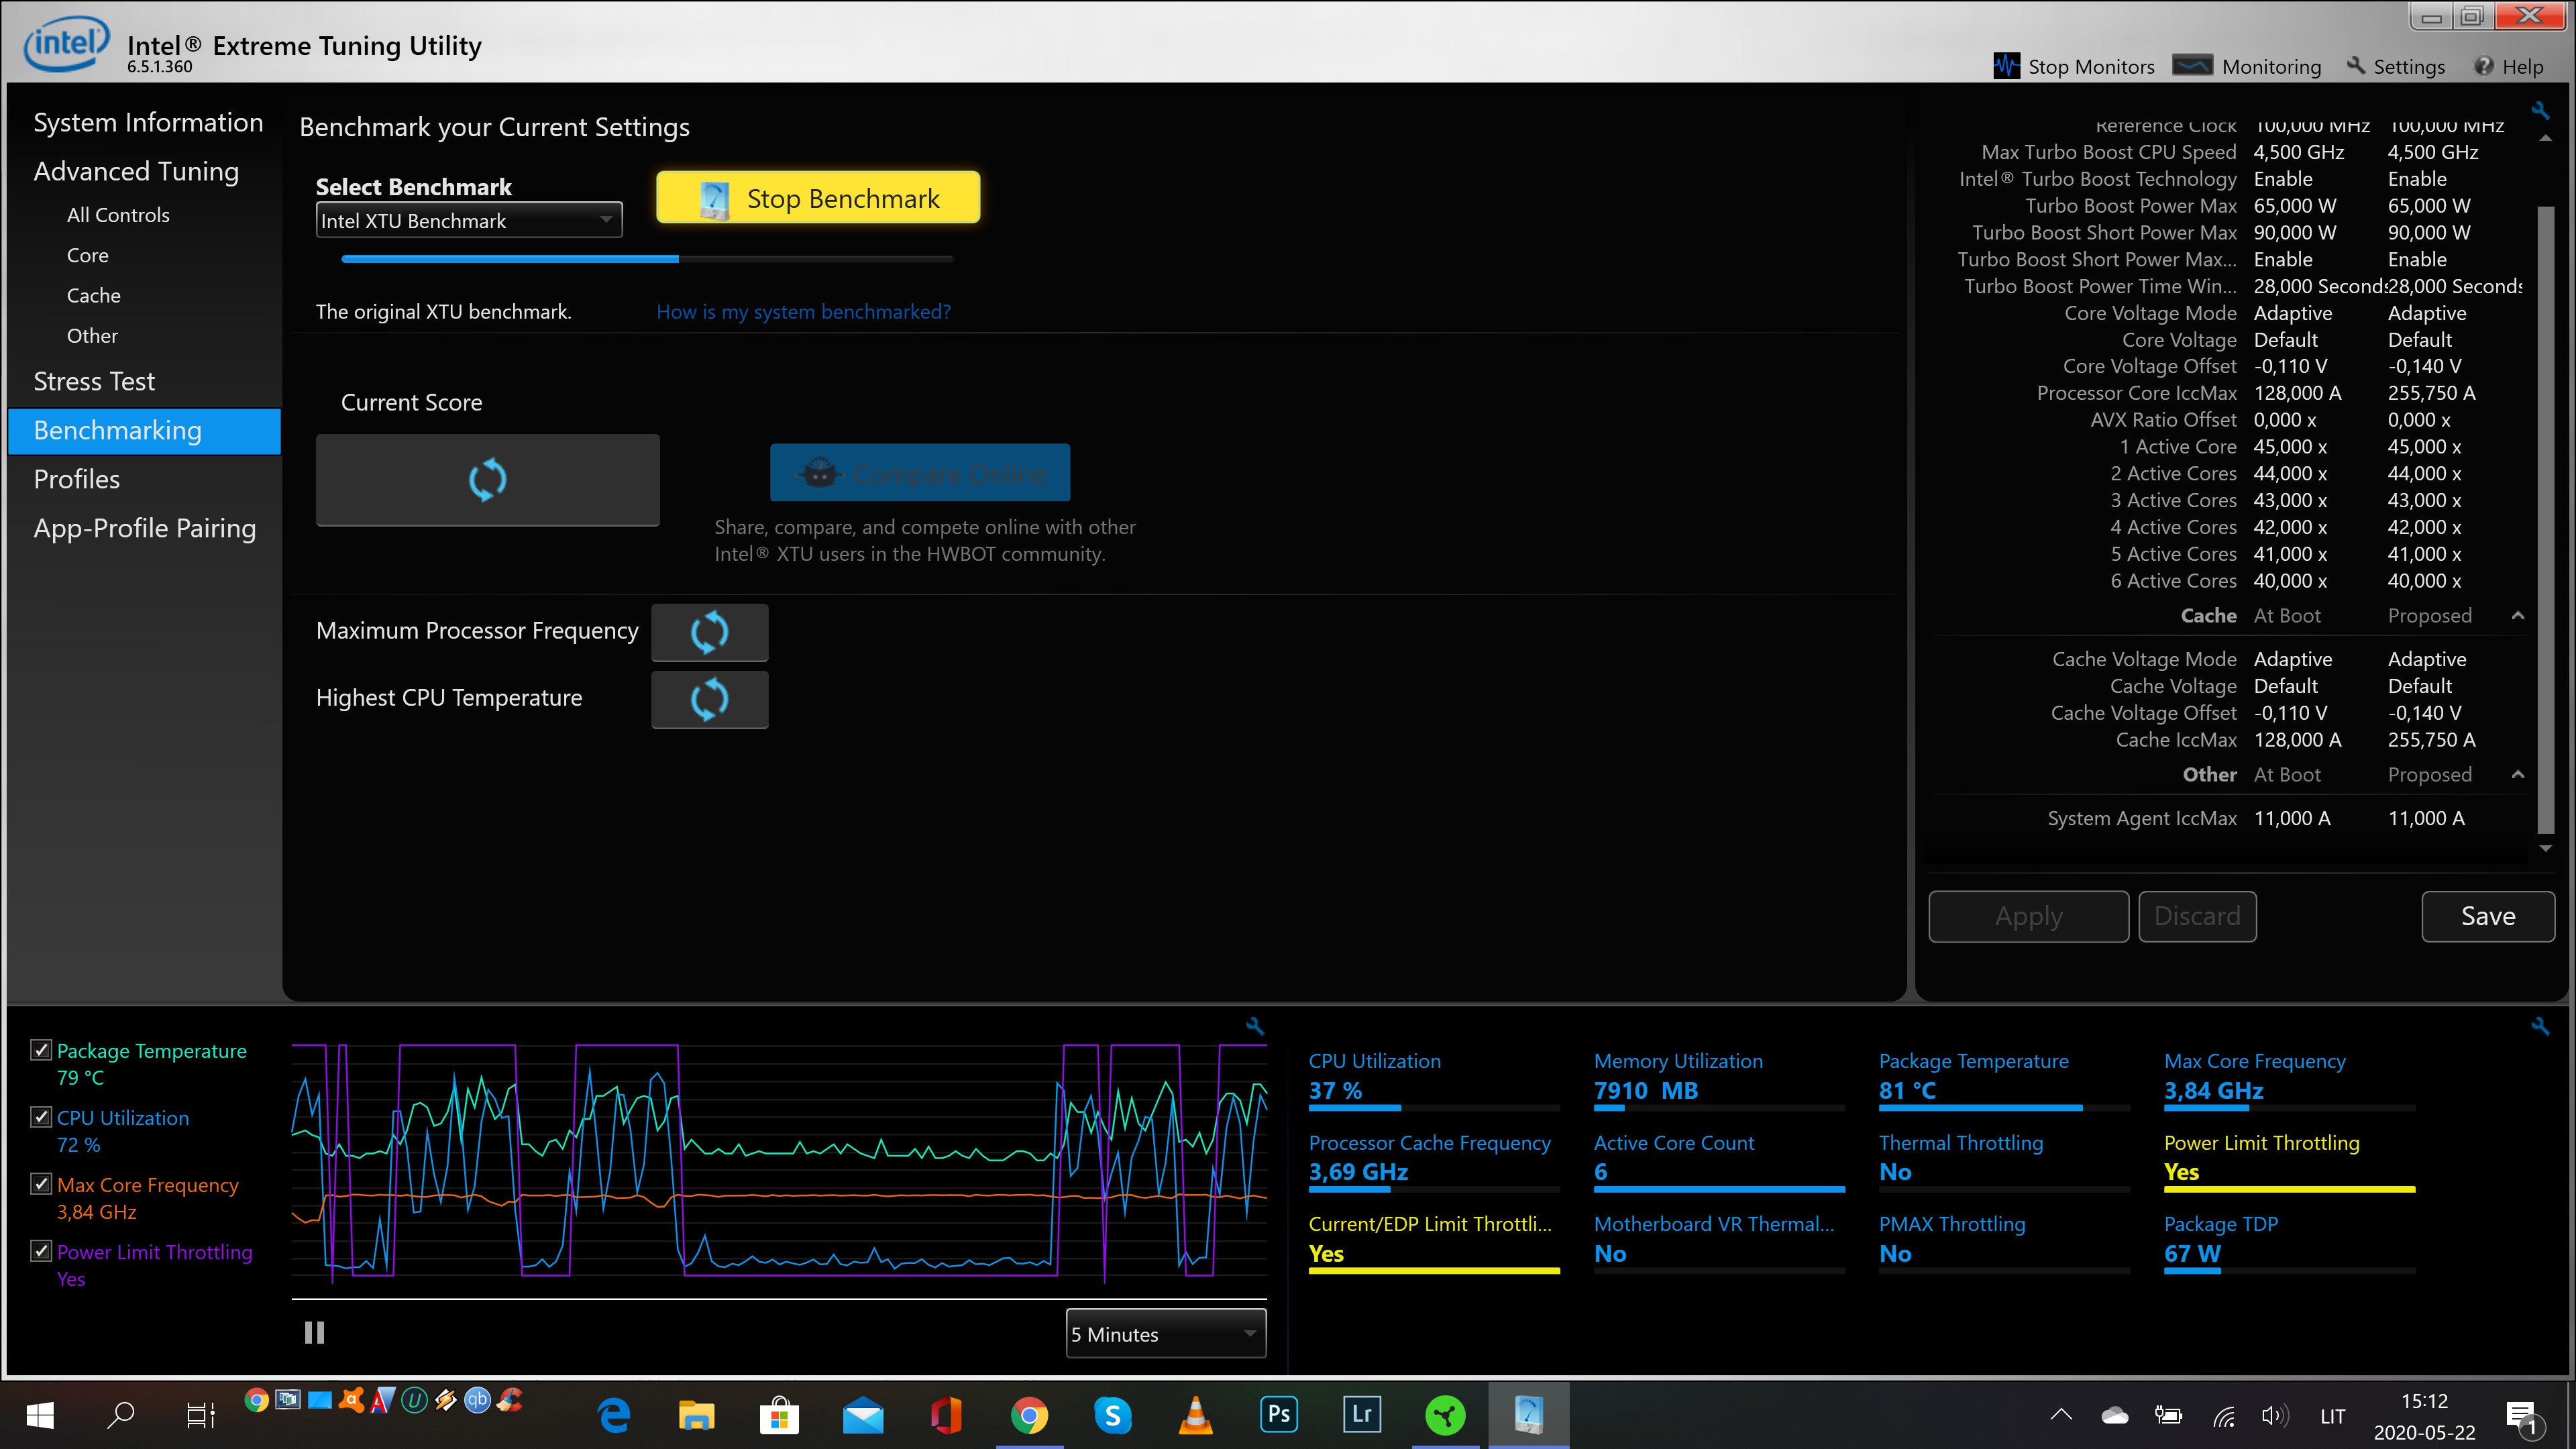Open taskbar search magnifier
This screenshot has height=1449, width=2576.
click(x=121, y=1415)
